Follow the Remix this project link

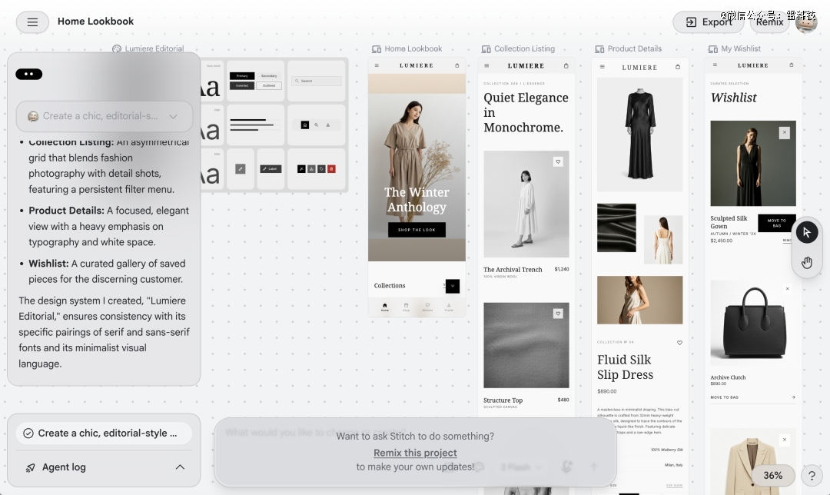point(415,453)
